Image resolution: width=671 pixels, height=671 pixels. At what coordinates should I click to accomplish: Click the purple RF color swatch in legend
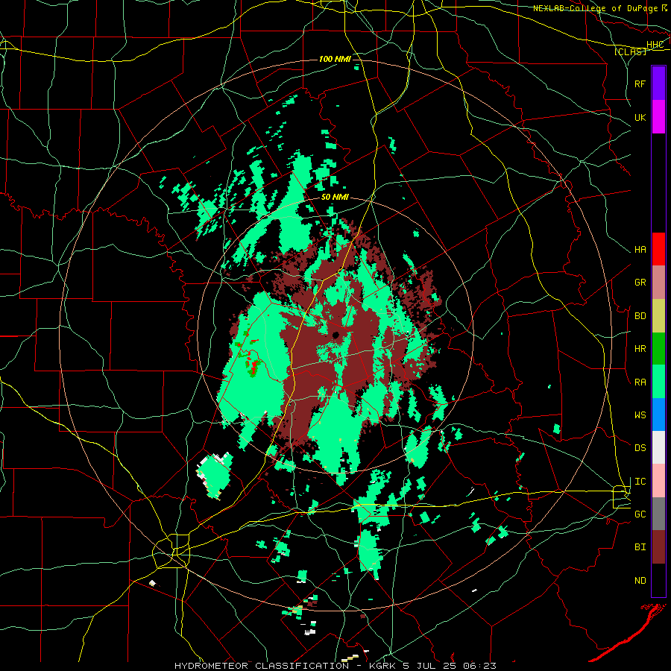point(658,84)
